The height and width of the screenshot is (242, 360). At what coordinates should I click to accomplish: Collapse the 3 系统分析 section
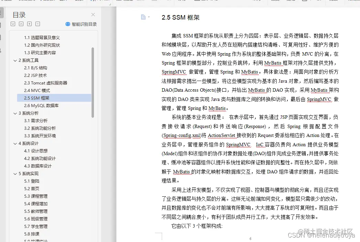(15, 113)
